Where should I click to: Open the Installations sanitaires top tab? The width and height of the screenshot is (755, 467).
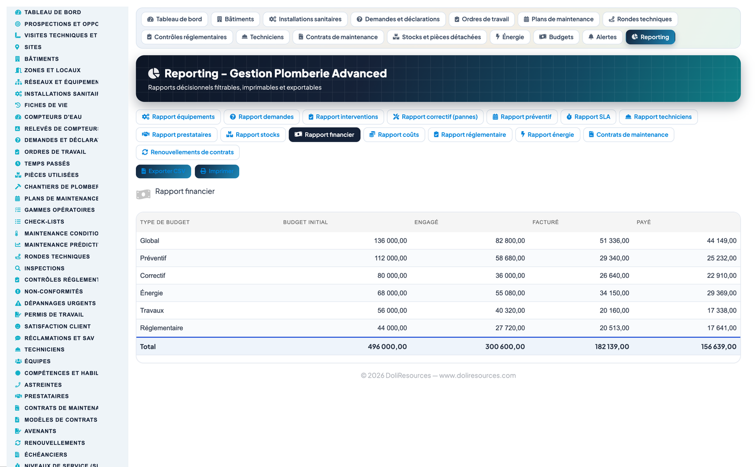pyautogui.click(x=305, y=19)
